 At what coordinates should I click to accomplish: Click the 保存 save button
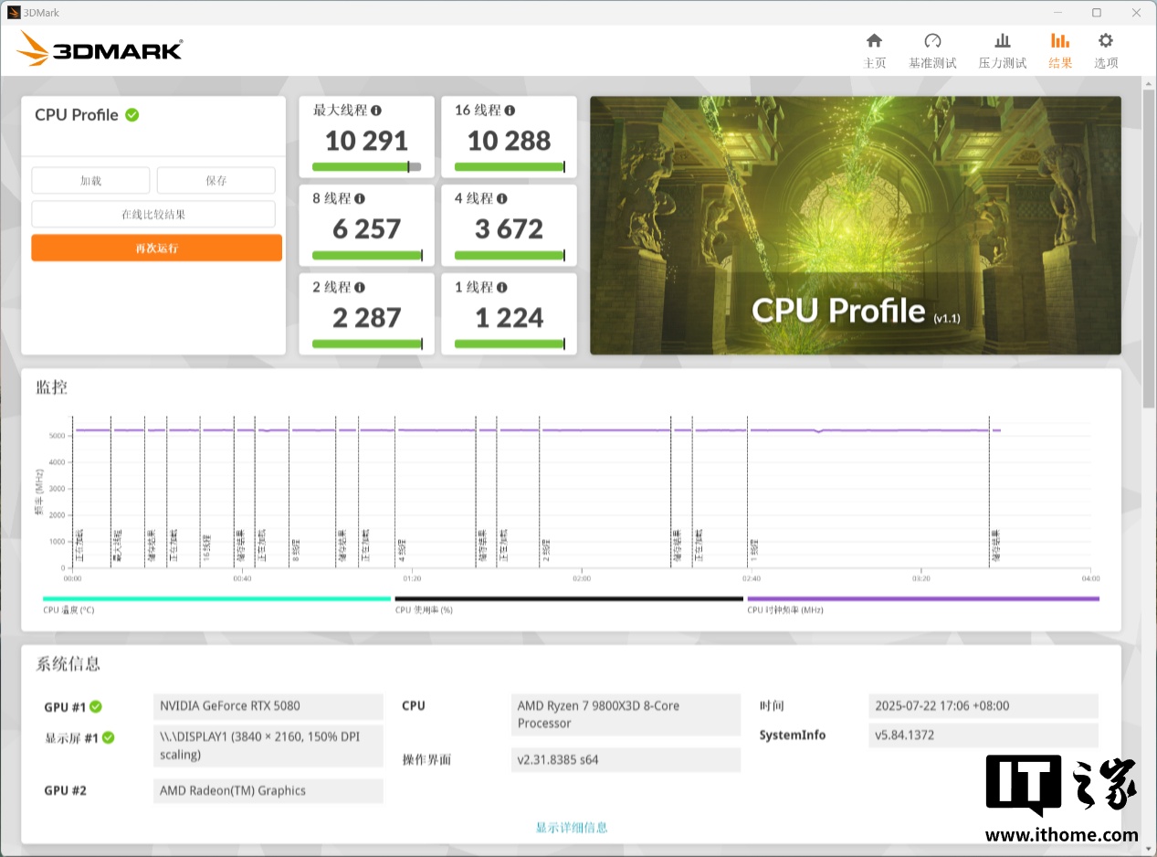click(216, 181)
